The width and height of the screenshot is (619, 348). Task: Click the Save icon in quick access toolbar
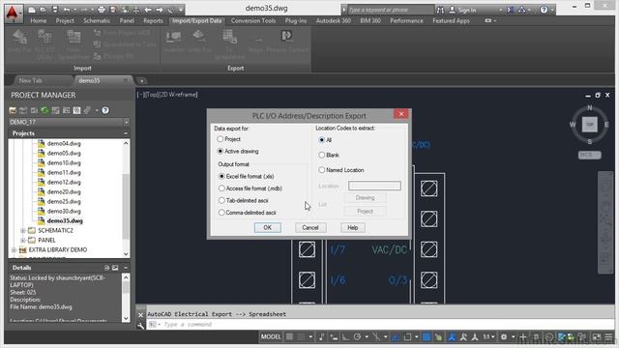[55, 10]
